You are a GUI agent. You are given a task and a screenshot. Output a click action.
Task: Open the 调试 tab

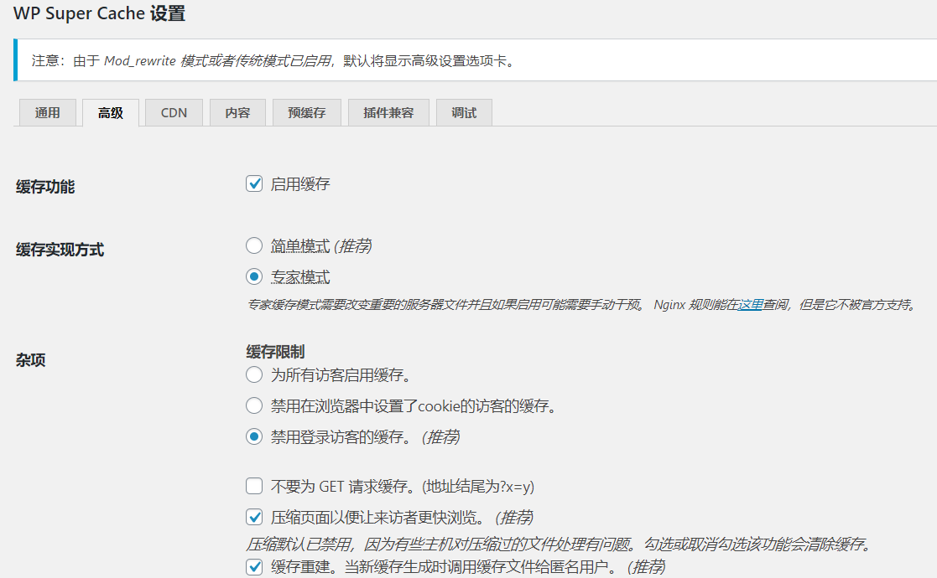click(x=464, y=113)
